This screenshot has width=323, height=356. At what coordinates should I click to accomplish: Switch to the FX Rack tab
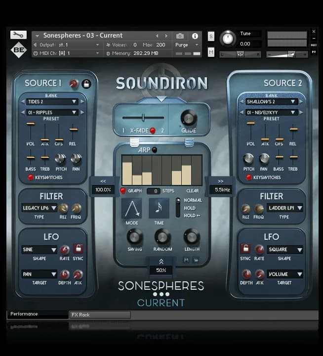click(100, 315)
